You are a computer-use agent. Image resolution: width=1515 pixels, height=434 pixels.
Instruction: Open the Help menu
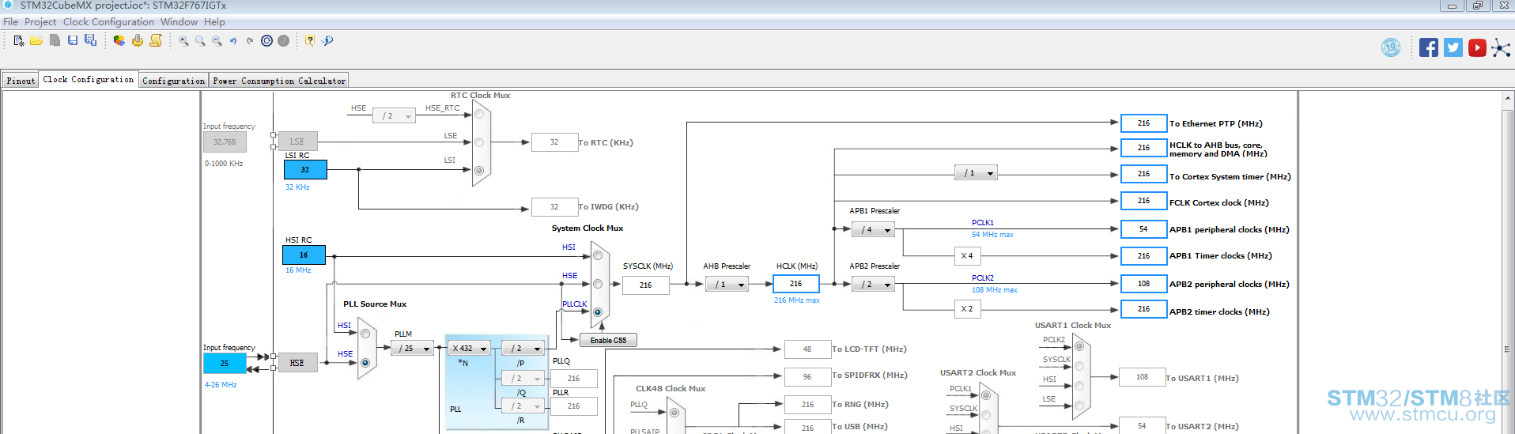click(214, 22)
